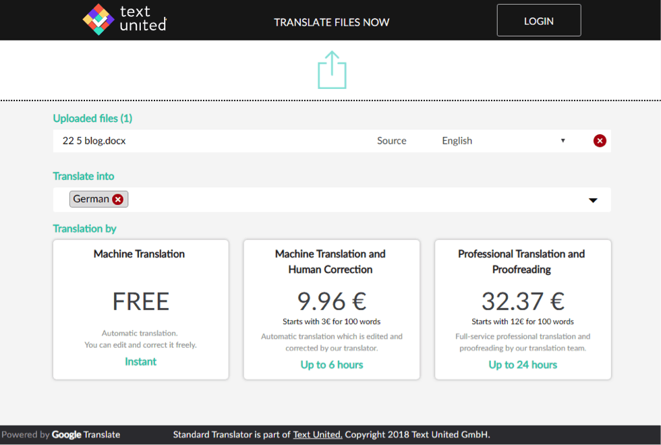
Task: Remove the German language tag
Action: (118, 200)
